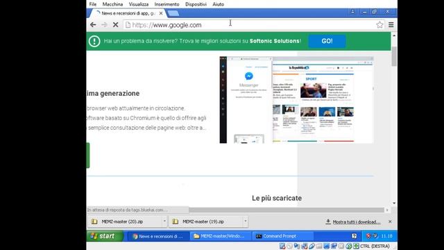Open the Macchina menu
The image size is (444, 250).
point(112,4)
